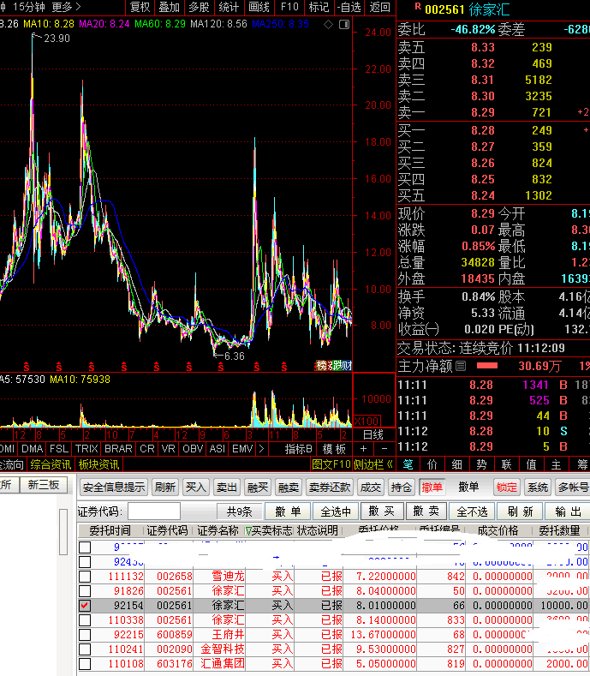The width and height of the screenshot is (590, 676).
Task: Switch to the TRIX indicator tab
Action: tap(86, 449)
